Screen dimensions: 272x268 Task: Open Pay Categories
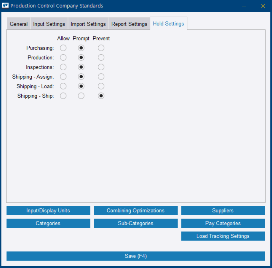tap(223, 223)
